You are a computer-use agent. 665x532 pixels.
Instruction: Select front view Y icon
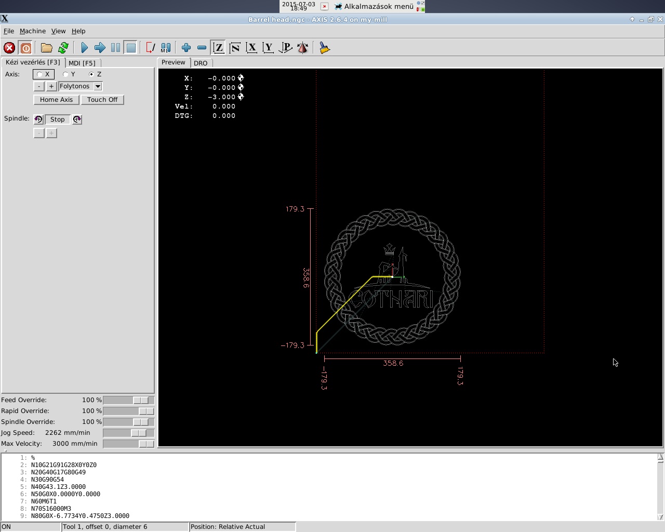(x=268, y=48)
